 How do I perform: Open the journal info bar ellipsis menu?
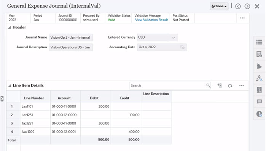tap(242, 18)
